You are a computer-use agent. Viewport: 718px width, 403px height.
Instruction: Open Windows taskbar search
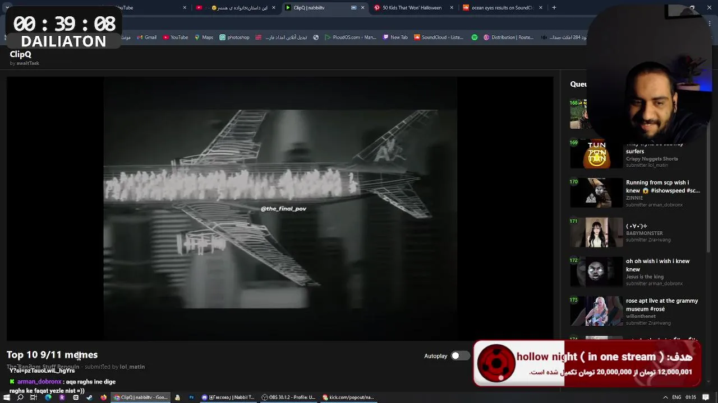20,397
